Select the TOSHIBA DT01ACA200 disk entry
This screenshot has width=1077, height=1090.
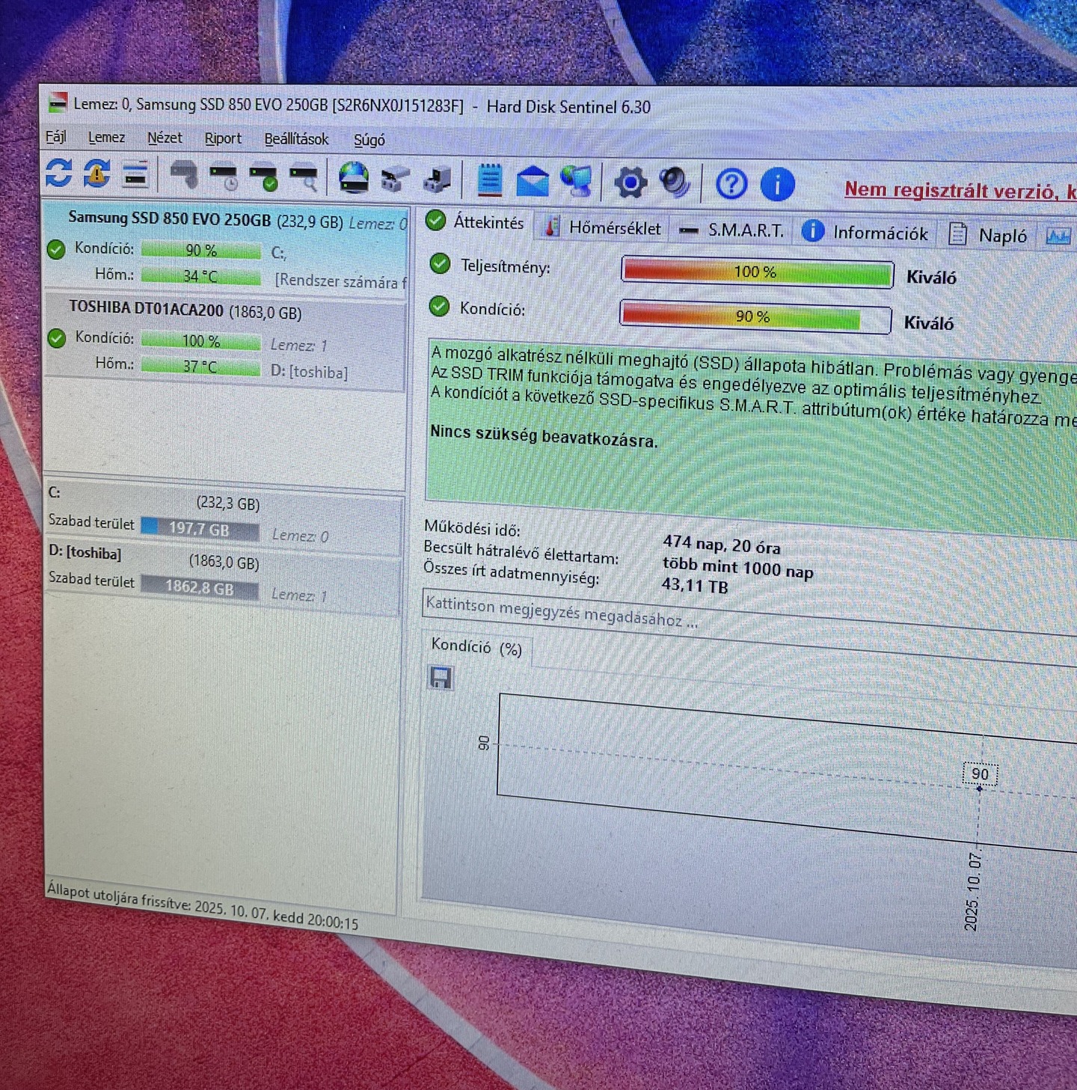click(x=225, y=340)
